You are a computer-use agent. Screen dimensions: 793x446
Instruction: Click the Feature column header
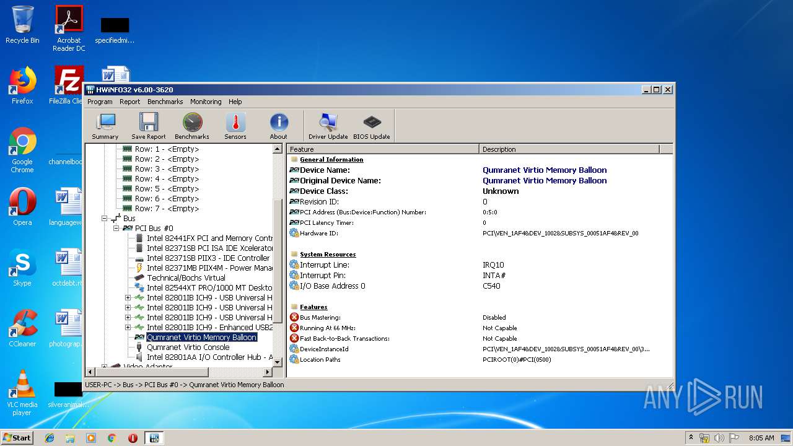[x=383, y=149]
